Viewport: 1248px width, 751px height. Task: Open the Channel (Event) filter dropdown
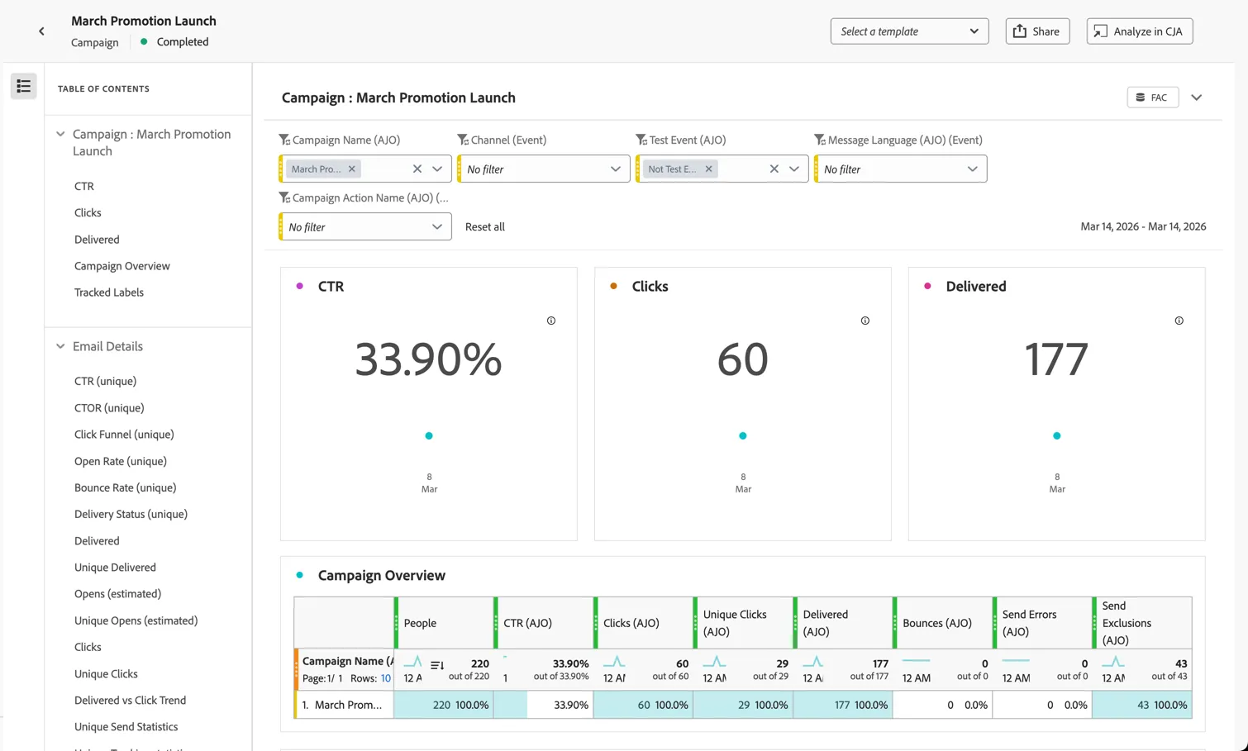(544, 169)
